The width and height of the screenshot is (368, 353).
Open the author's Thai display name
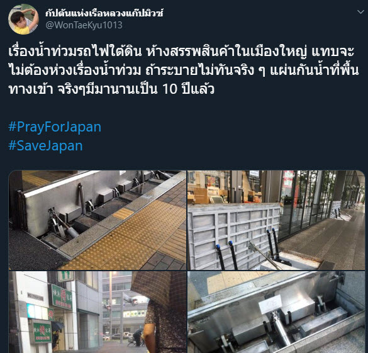click(104, 13)
